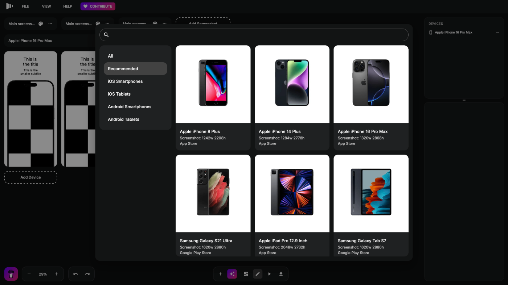The image size is (508, 285).
Task: Select the Recommended category
Action: (x=135, y=69)
